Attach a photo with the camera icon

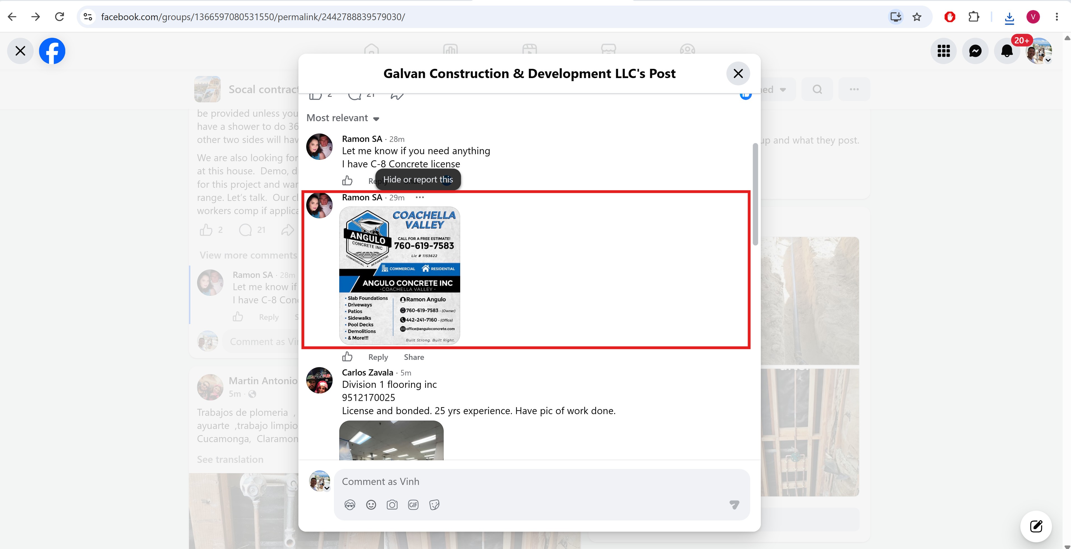(x=392, y=505)
